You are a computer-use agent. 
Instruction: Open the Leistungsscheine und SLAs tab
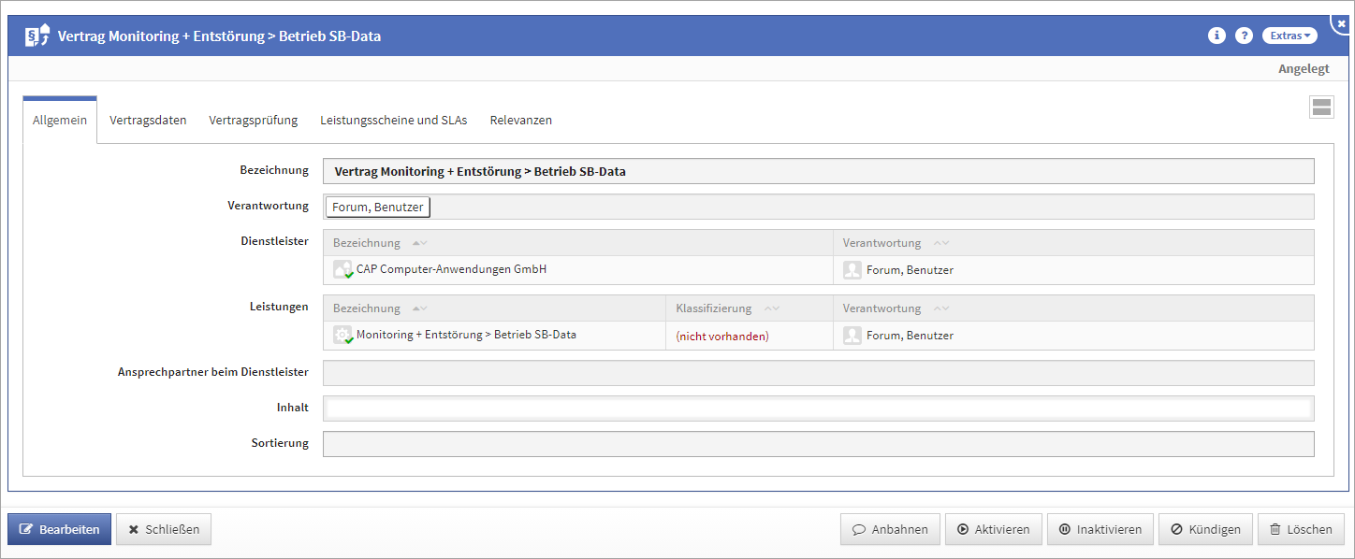393,121
